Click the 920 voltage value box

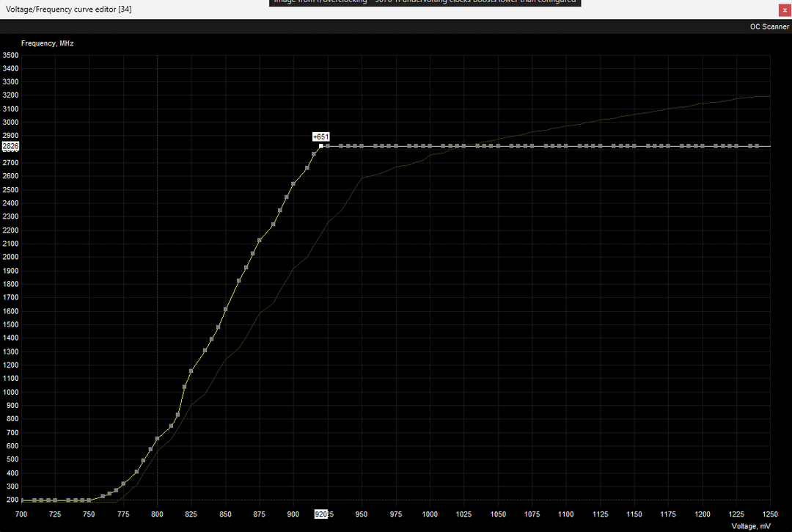coord(320,514)
